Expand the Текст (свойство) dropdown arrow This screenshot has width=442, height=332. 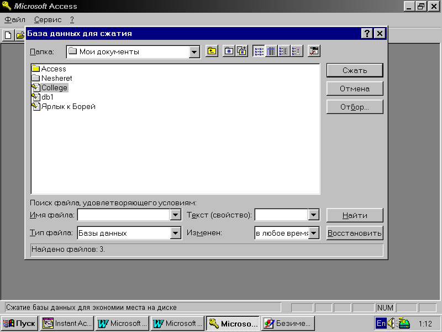click(313, 215)
